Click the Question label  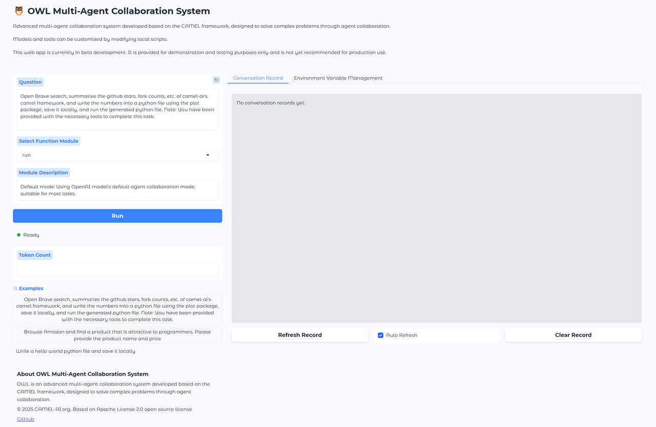click(x=30, y=82)
